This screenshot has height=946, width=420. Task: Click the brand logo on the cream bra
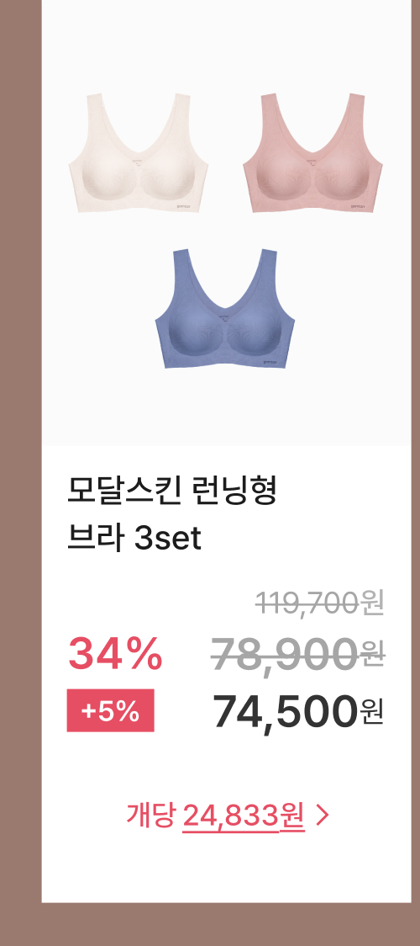(x=184, y=207)
